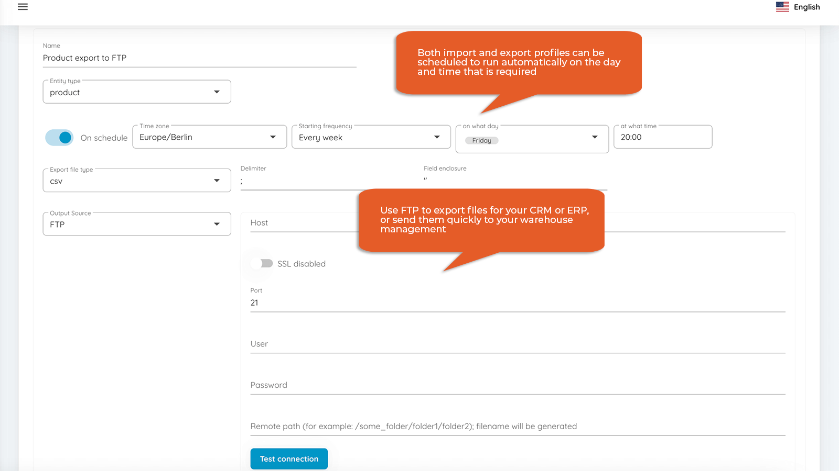Select the Friday day chip

tap(481, 140)
